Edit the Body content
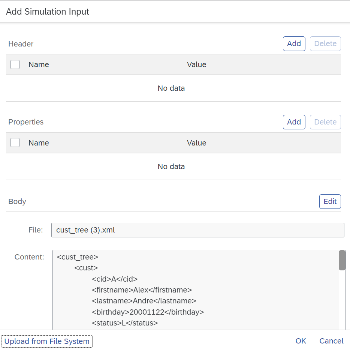Image resolution: width=350 pixels, height=351 pixels. [330, 201]
